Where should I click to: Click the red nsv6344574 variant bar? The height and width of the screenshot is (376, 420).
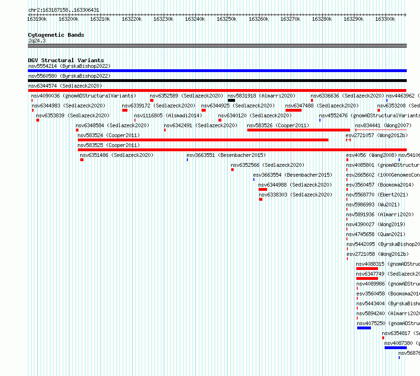(x=217, y=90)
